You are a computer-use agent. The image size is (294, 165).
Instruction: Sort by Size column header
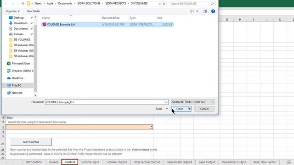(159, 18)
